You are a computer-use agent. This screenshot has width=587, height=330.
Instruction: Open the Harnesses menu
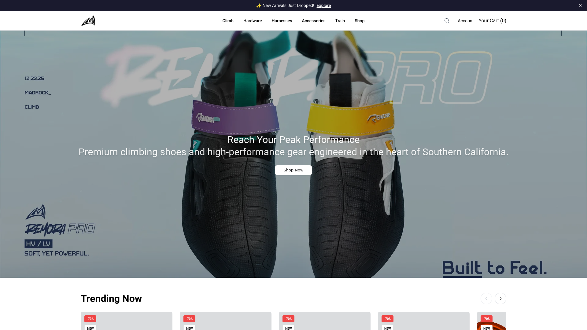[282, 21]
